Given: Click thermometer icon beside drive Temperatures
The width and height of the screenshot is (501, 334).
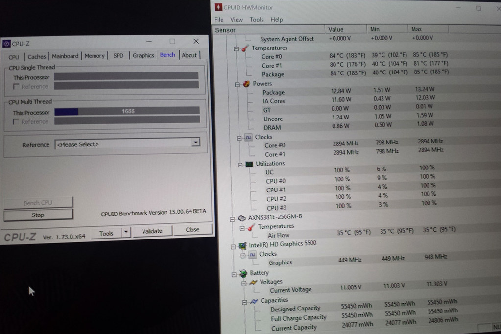Looking at the screenshot, I should 251,227.
